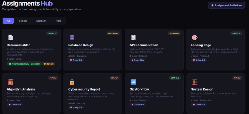Select the All filter tab
249x114 pixels.
click(x=8, y=21)
